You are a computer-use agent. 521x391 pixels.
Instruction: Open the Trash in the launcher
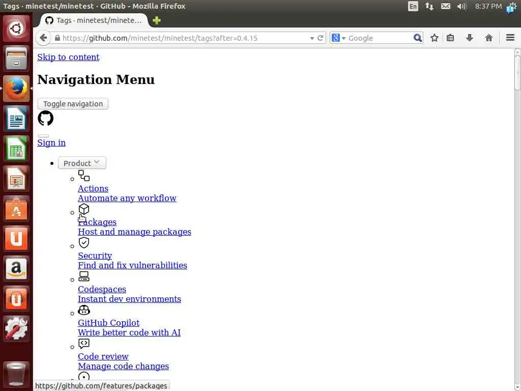pyautogui.click(x=16, y=374)
